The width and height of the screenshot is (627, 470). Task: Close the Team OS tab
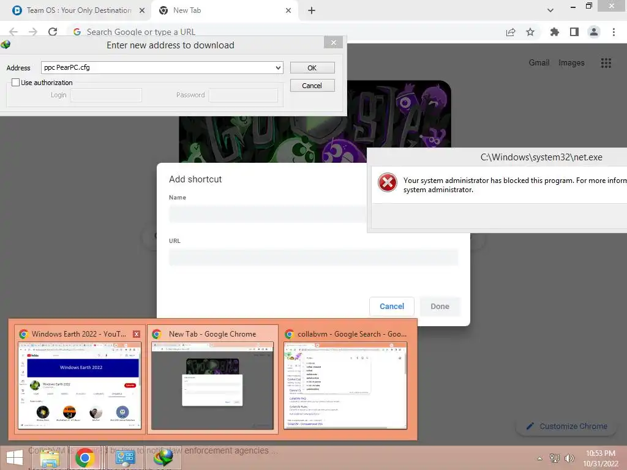(x=142, y=10)
